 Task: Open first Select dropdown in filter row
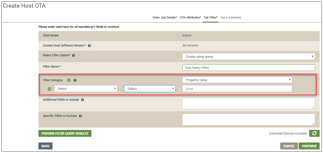pos(86,89)
